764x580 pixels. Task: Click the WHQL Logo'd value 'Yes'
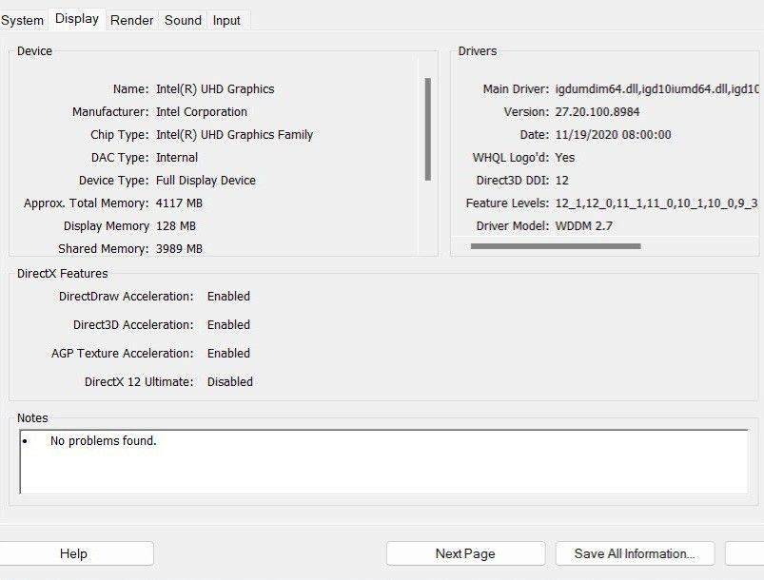(x=565, y=158)
